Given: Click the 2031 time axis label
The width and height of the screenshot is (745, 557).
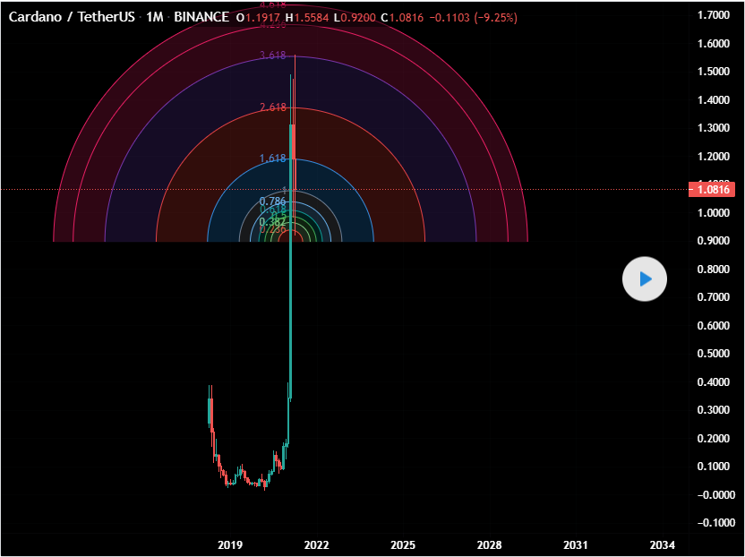Looking at the screenshot, I should 576,544.
